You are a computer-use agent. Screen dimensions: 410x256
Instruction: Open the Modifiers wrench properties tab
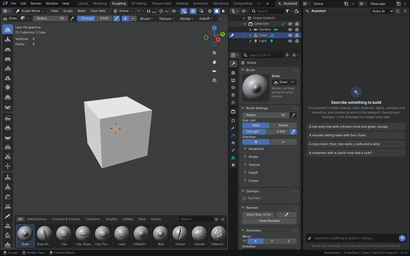tap(233, 128)
